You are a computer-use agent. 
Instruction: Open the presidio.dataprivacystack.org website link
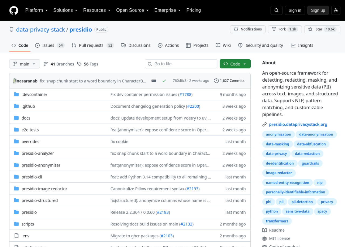(298, 124)
